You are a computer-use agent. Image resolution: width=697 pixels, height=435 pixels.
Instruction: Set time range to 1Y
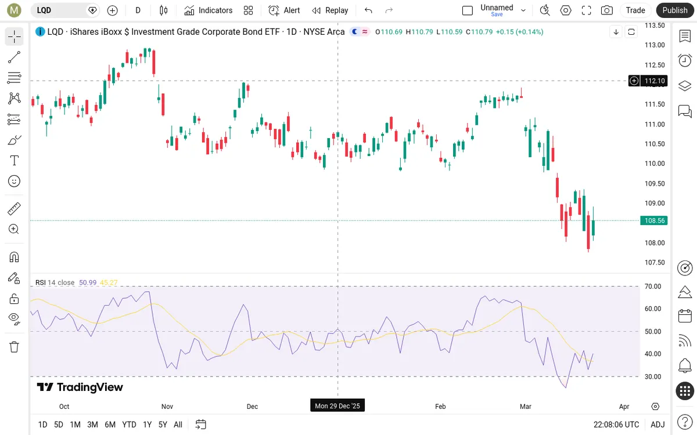pyautogui.click(x=148, y=425)
